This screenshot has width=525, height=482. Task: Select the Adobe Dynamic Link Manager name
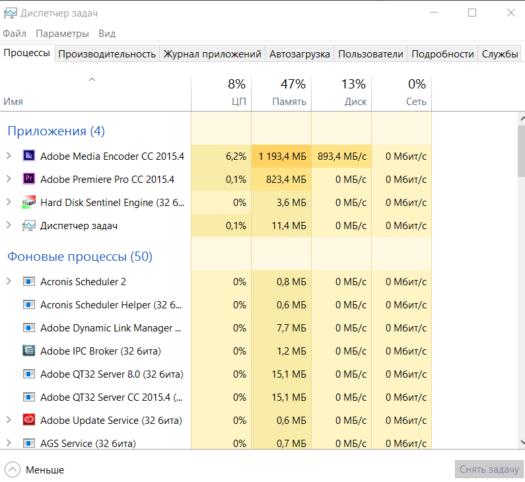pos(110,328)
